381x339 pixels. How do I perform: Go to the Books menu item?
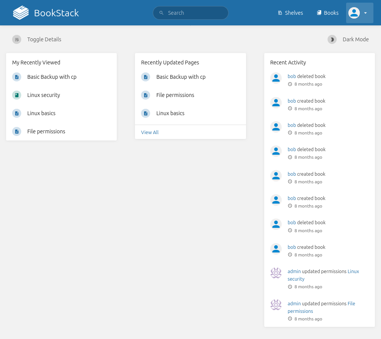click(x=331, y=13)
